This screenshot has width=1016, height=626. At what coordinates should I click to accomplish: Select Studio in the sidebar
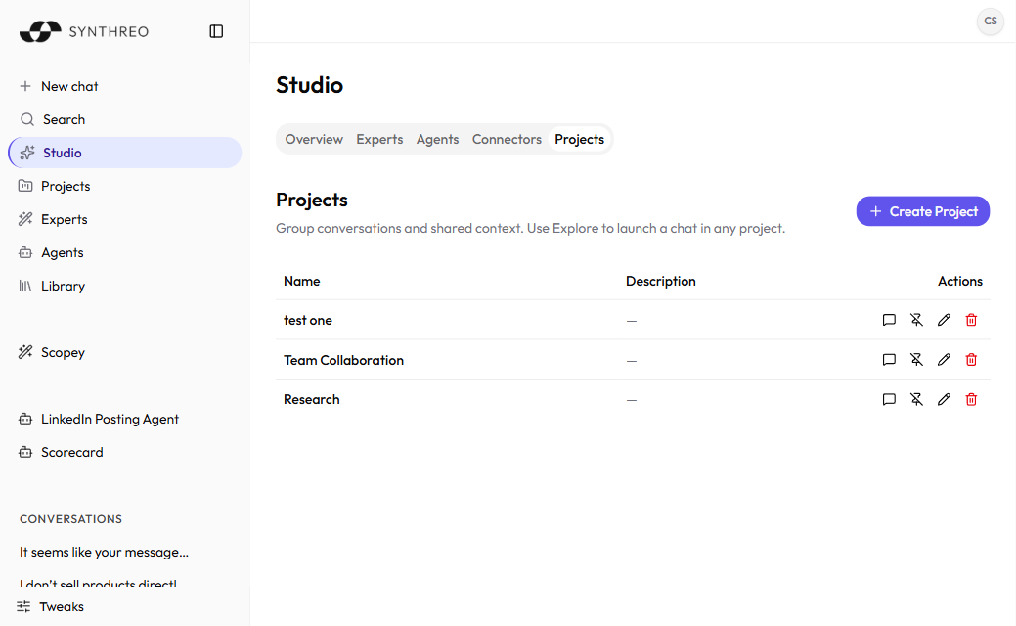[x=124, y=153]
